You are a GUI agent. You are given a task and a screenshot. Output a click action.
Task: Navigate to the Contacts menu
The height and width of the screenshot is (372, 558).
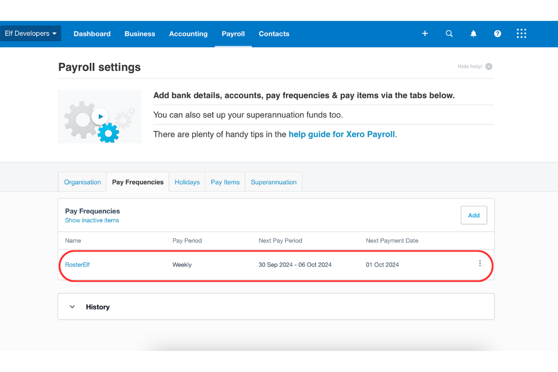click(x=274, y=33)
